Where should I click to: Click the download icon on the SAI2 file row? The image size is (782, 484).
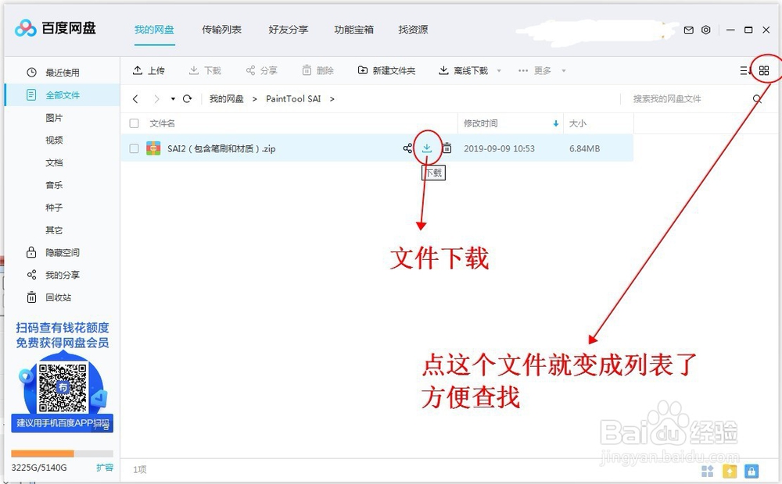click(x=427, y=148)
